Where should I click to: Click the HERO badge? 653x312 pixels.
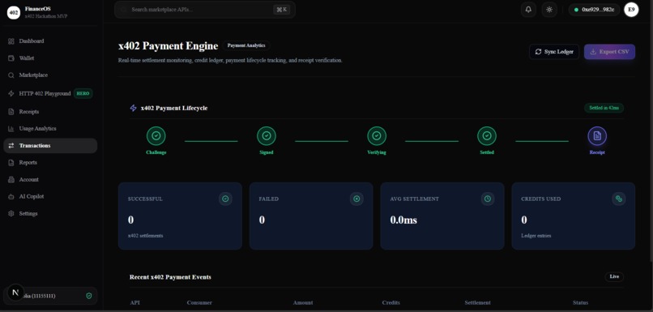click(x=83, y=94)
